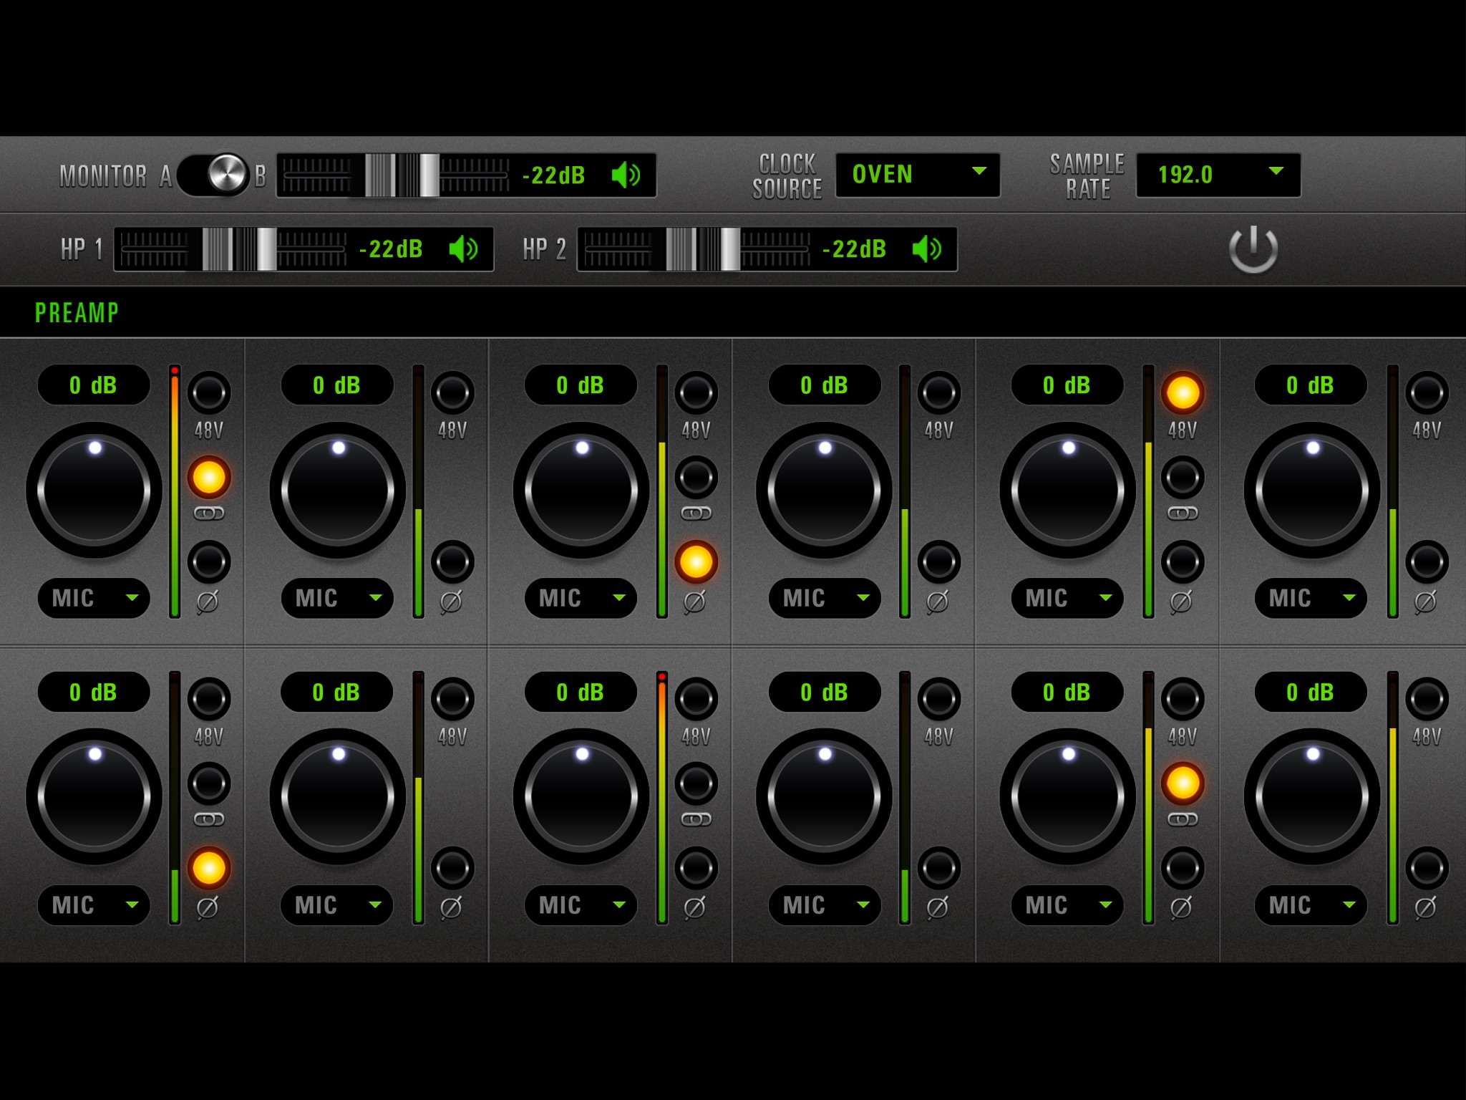The height and width of the screenshot is (1100, 1466).
Task: Mute the HP 1 headphone speaker icon
Action: pyautogui.click(x=463, y=249)
